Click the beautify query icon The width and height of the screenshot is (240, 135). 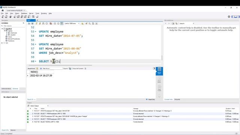coord(86,23)
